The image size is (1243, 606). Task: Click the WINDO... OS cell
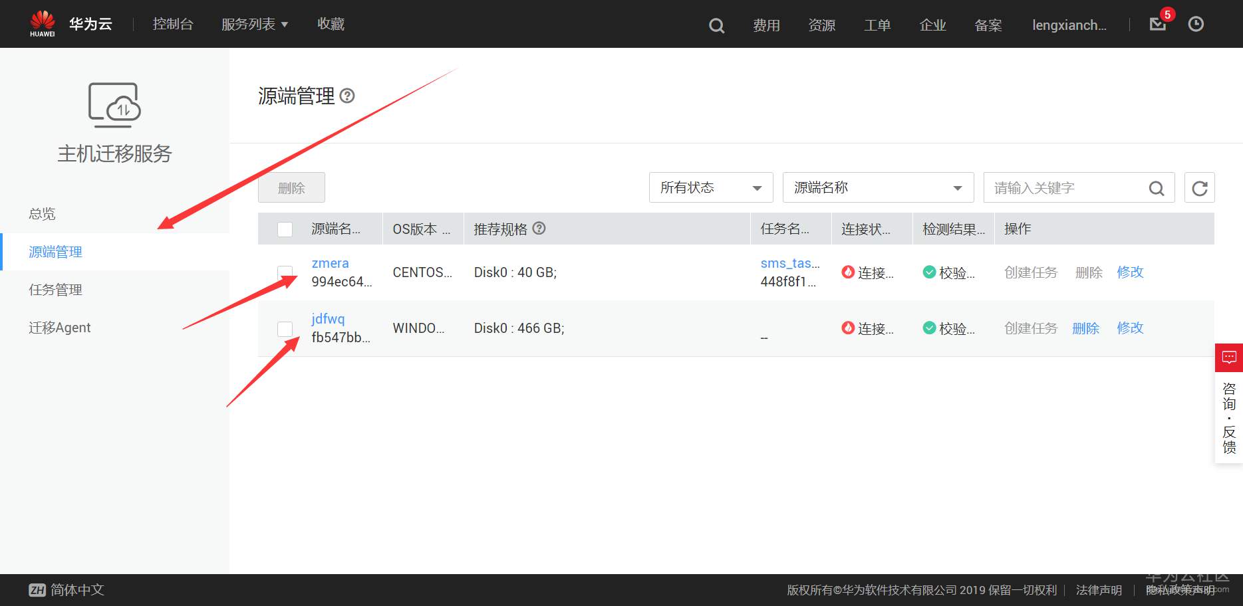click(x=418, y=328)
